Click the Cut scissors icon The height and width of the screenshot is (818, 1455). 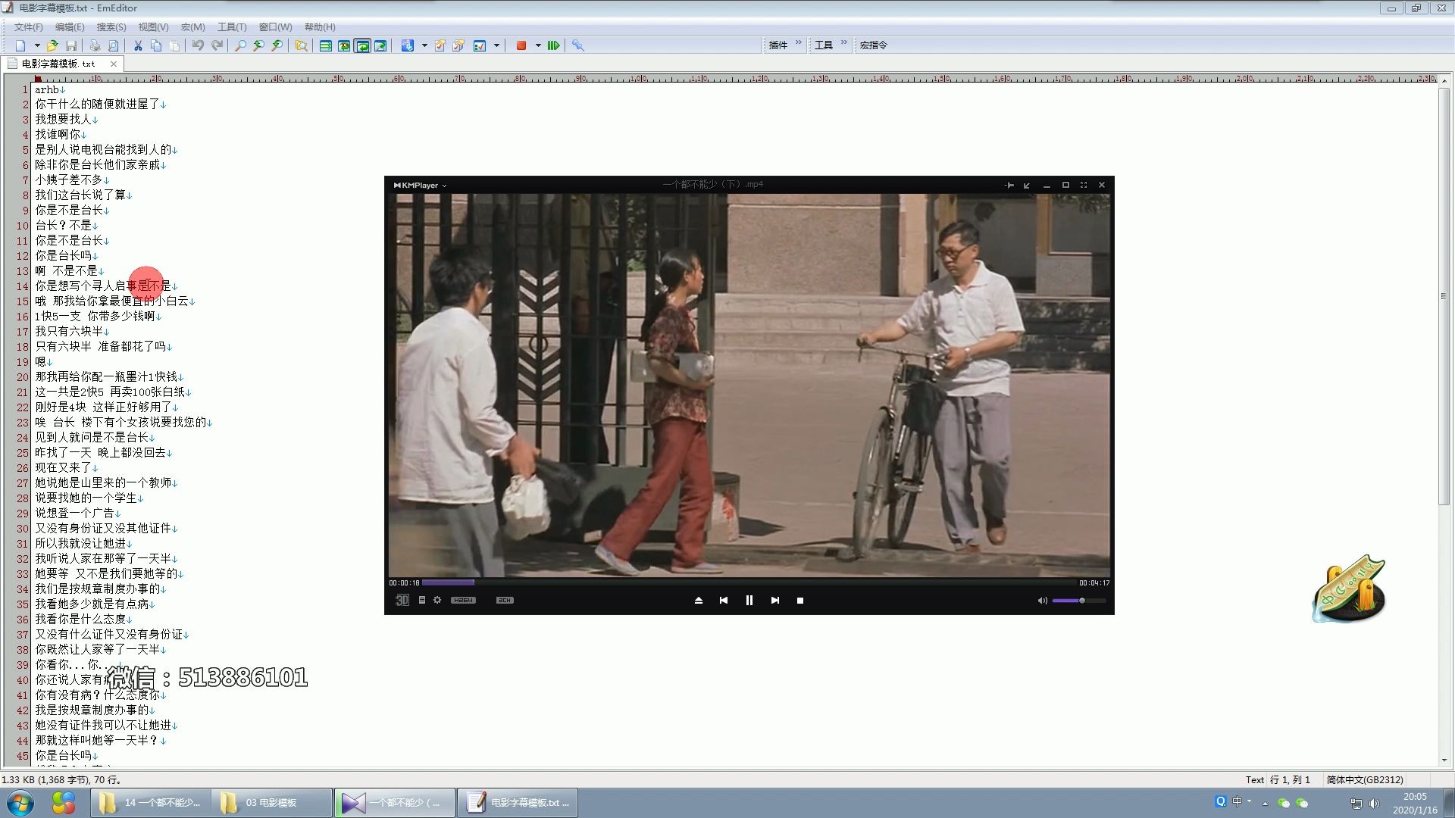138,45
